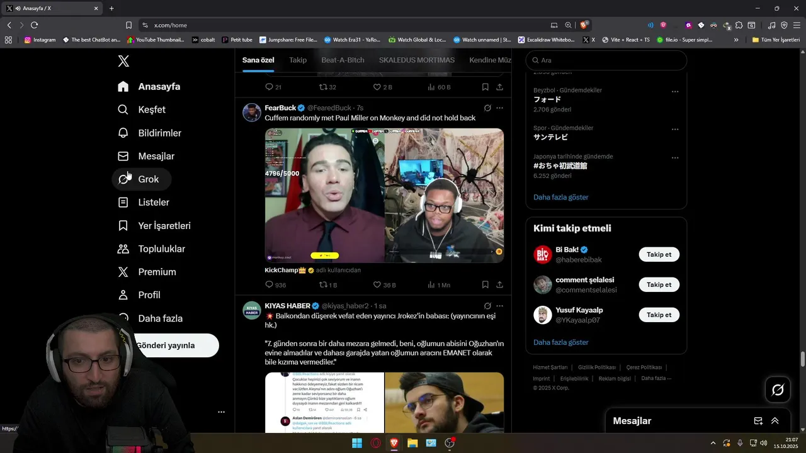Image resolution: width=806 pixels, height=453 pixels.
Task: Switch to the Takip tab
Action: [298, 60]
